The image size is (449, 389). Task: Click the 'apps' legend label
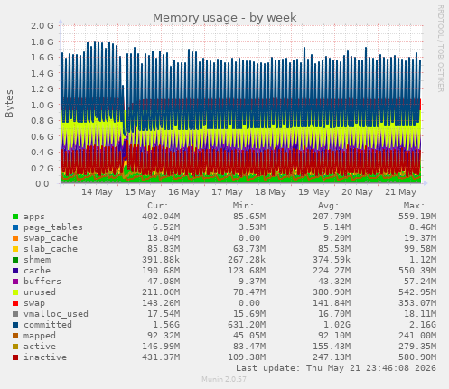click(34, 217)
